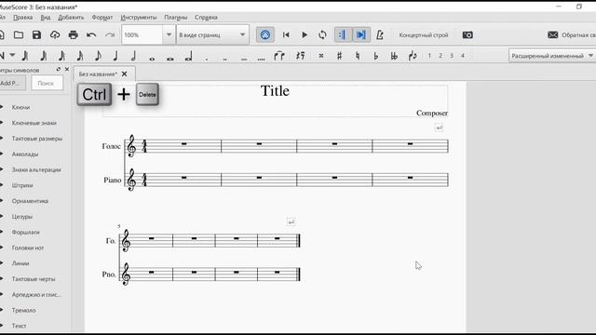Image resolution: width=596 pixels, height=335 pixels.
Task: Print the score with the printer icon
Action: tap(73, 35)
